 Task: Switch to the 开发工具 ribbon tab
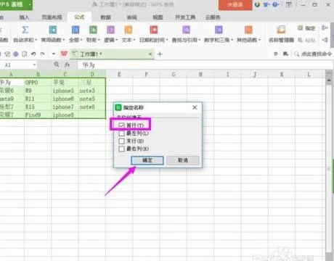coord(185,17)
